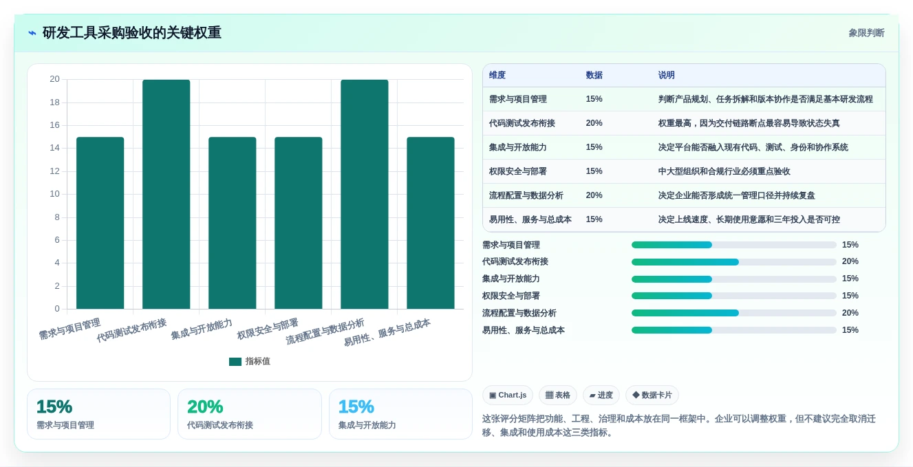The width and height of the screenshot is (913, 467).
Task: Open the 15% 集成与开放能力 stat card
Action: [400, 414]
